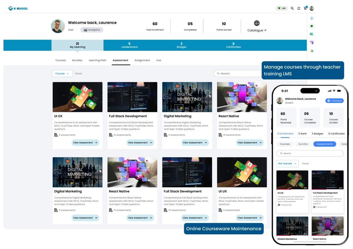Click the e-KHOOL logo
The height and width of the screenshot is (249, 353).
18,8
